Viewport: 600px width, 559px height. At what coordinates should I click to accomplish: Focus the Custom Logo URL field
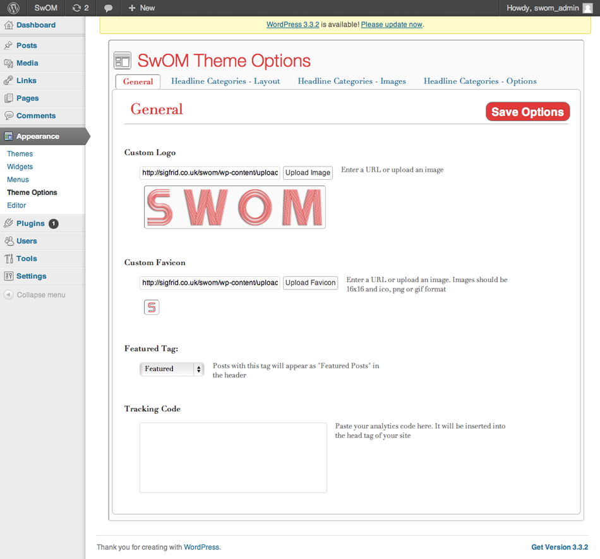[210, 173]
